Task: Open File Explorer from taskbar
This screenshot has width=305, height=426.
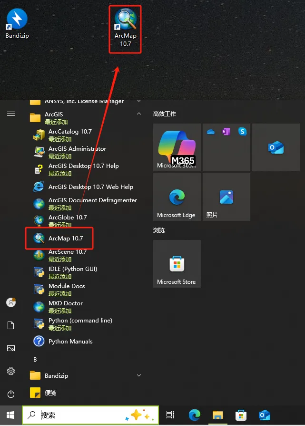Action: 218,415
